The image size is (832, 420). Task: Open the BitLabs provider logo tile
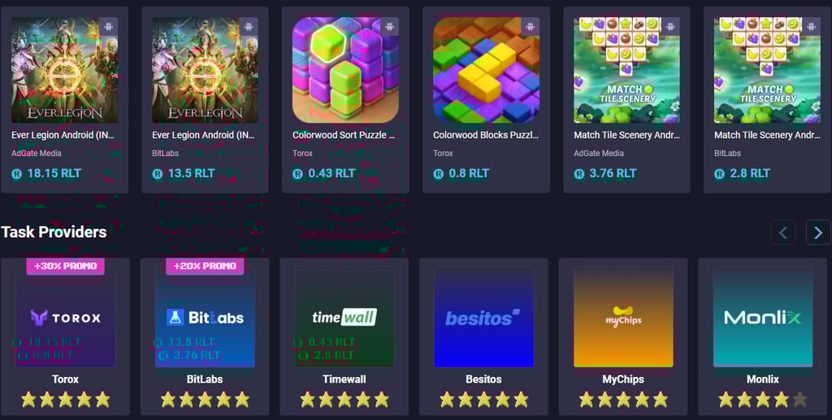tap(205, 317)
